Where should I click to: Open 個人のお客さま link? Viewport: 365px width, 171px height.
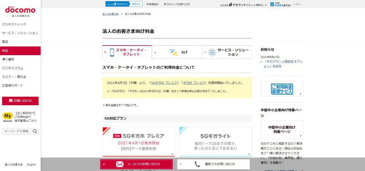pos(14,165)
